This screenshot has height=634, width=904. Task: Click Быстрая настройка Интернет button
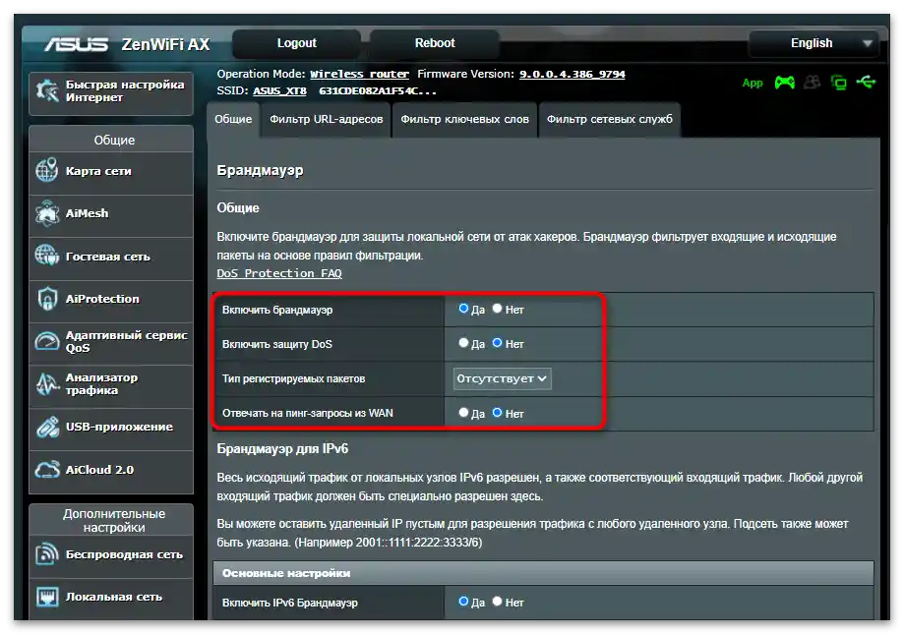point(111,91)
